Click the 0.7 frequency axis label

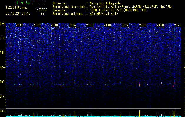click(x=3, y=97)
